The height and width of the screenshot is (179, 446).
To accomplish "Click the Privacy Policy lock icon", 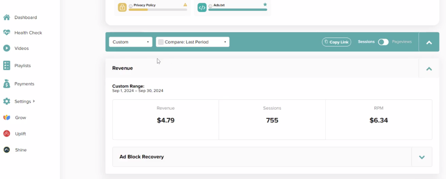I will click(122, 7).
